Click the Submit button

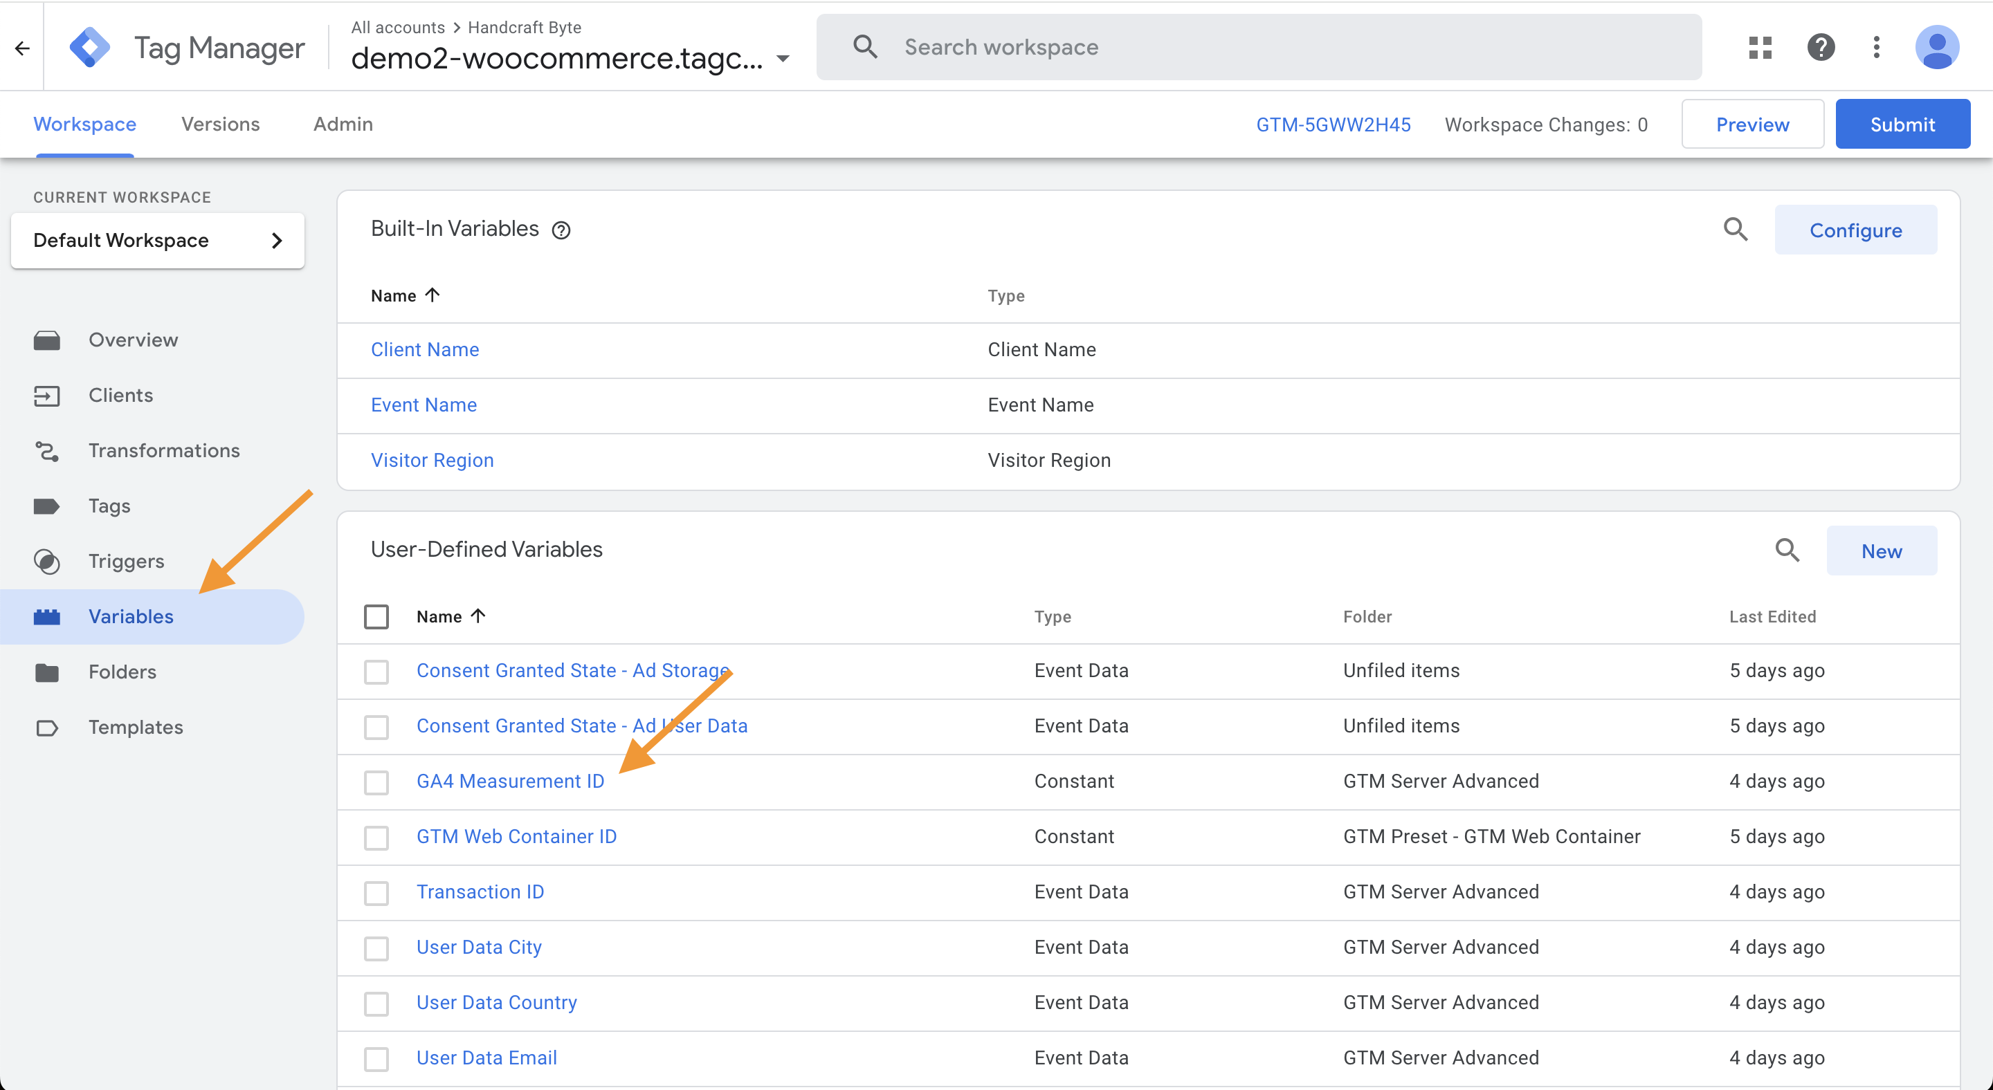point(1902,124)
